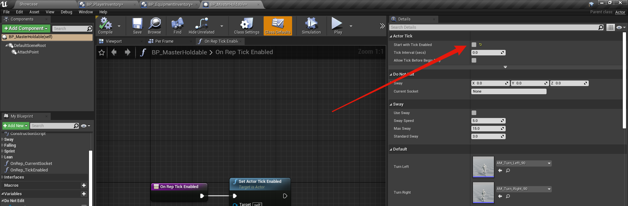
Task: Click the Class Defaults toolbar button
Action: (x=278, y=26)
